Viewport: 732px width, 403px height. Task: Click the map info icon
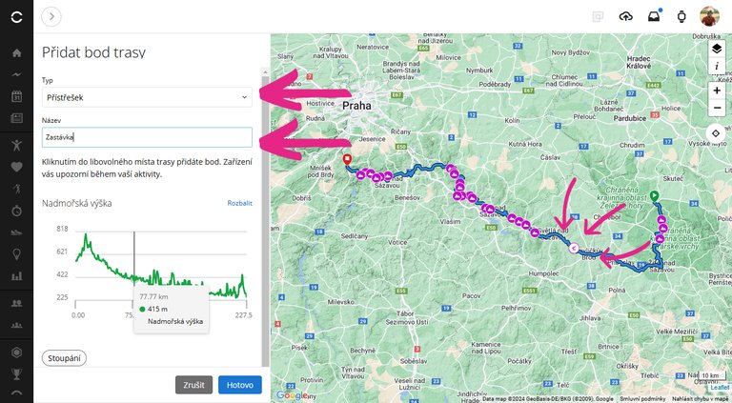click(x=717, y=67)
